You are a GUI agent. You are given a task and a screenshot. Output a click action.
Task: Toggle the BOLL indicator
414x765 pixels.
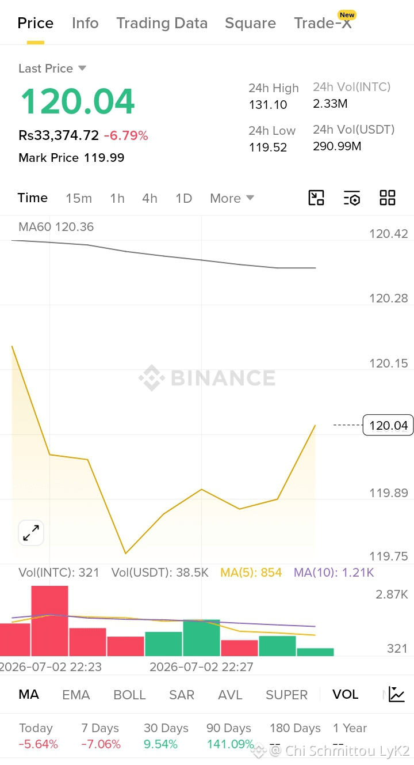click(x=129, y=695)
